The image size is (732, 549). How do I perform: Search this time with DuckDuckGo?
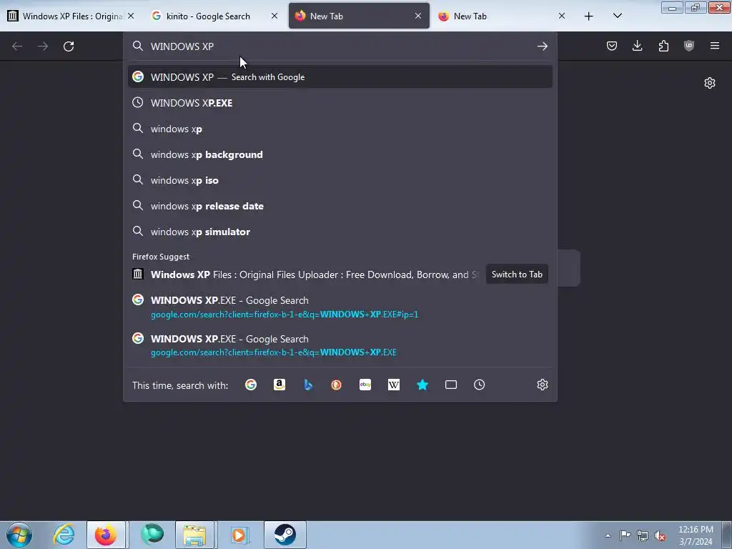pos(337,385)
